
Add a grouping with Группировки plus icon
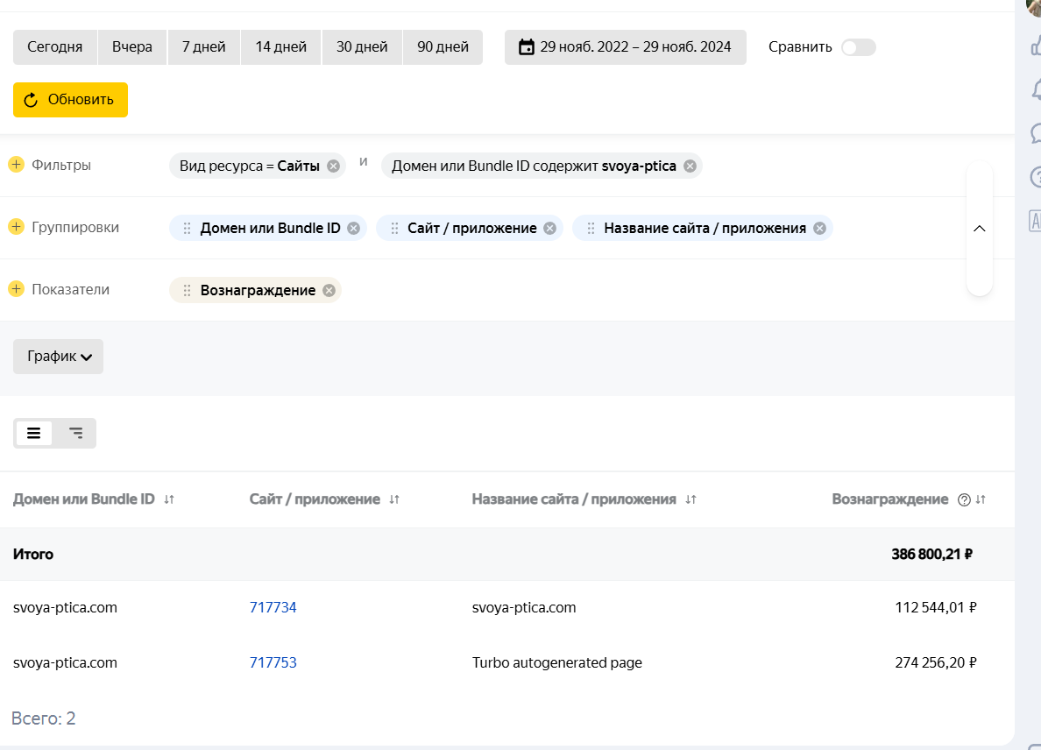(16, 227)
